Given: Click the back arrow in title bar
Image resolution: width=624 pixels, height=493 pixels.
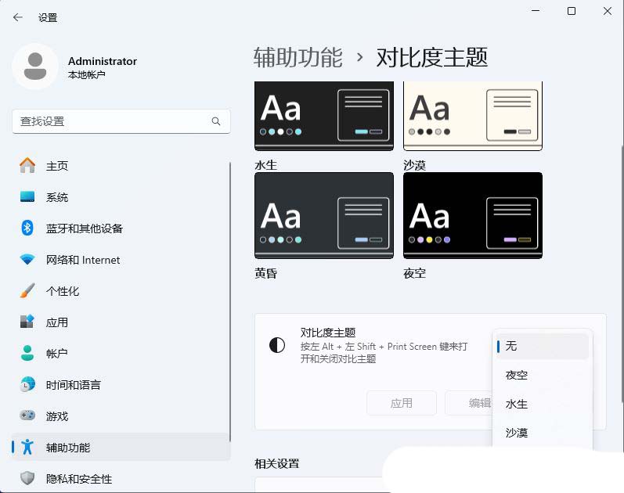Looking at the screenshot, I should pyautogui.click(x=18, y=17).
